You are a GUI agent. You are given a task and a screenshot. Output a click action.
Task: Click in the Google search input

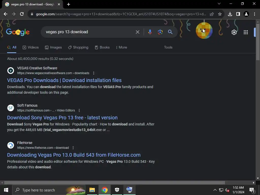pos(90,32)
